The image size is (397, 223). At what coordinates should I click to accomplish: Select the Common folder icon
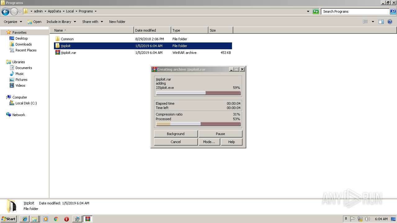pyautogui.click(x=57, y=39)
